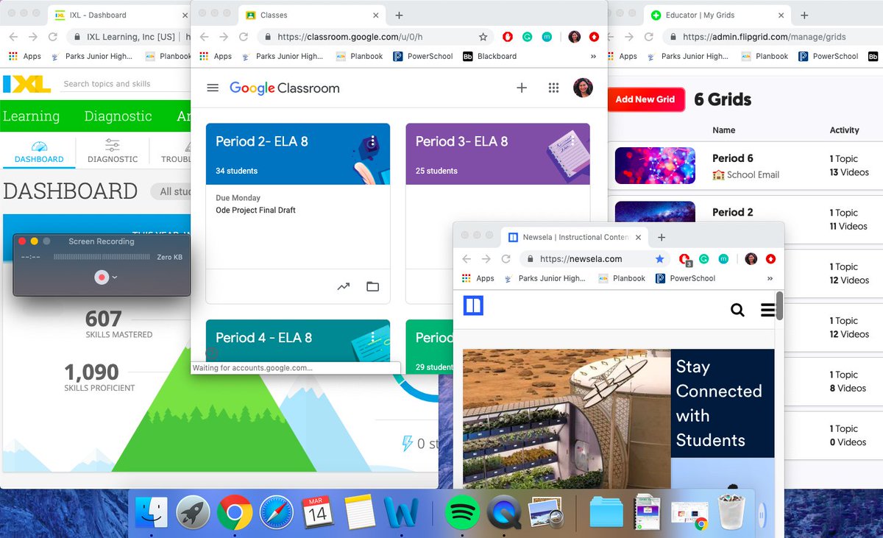
Task: Open Launchpad in the Dock
Action: pos(194,512)
